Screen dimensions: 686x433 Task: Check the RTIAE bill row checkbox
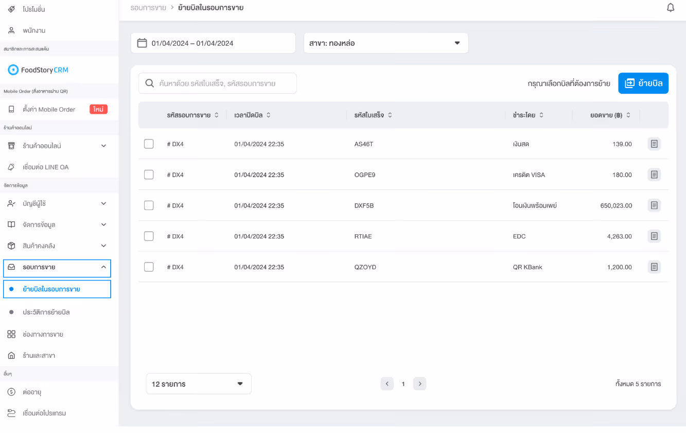149,236
